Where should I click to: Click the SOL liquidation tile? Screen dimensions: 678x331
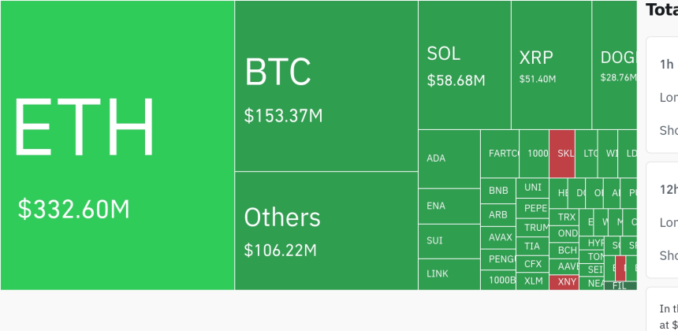pyautogui.click(x=464, y=65)
